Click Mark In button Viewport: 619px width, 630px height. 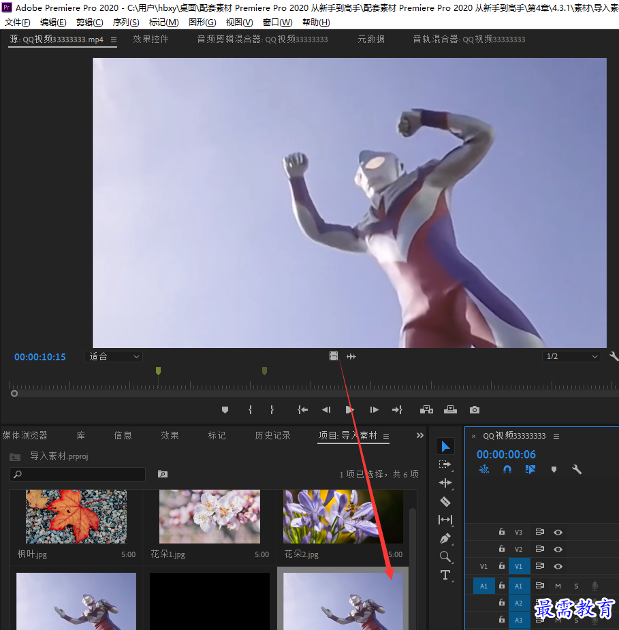[x=250, y=410]
